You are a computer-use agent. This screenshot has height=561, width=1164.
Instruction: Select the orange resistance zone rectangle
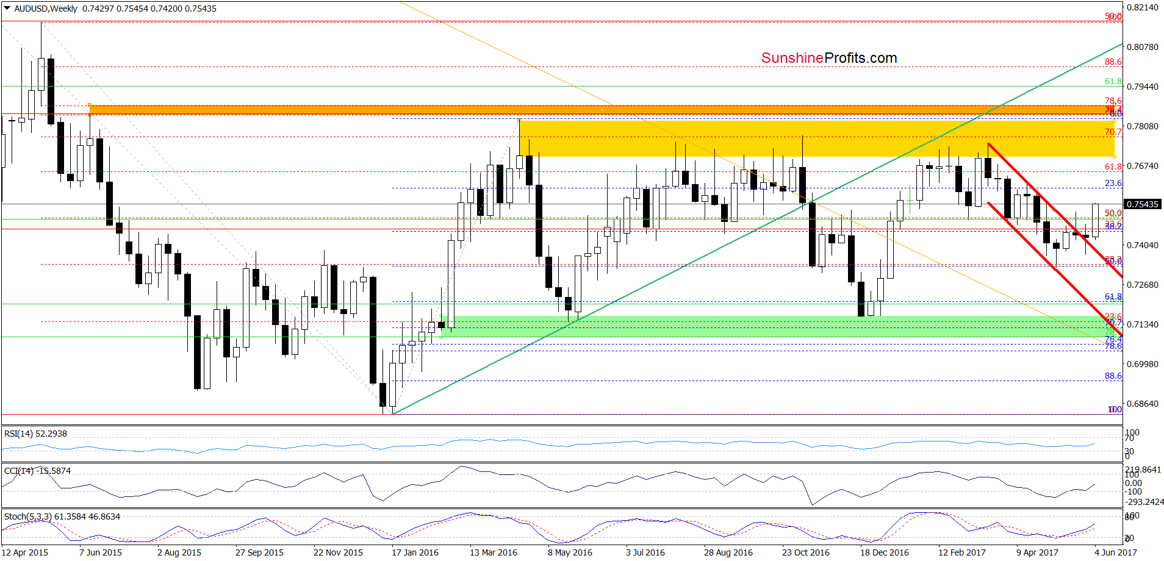(602, 110)
